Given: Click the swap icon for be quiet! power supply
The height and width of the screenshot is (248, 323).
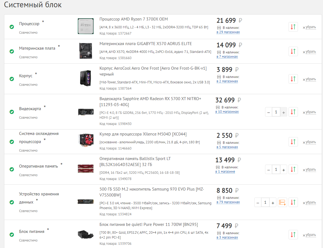Looking at the screenshot, I should pyautogui.click(x=293, y=235).
